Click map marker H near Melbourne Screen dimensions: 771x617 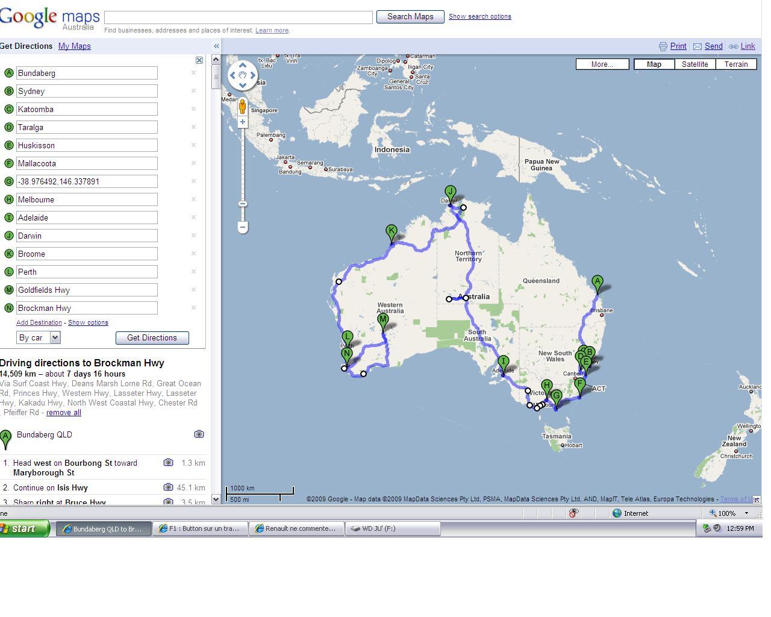(x=547, y=388)
